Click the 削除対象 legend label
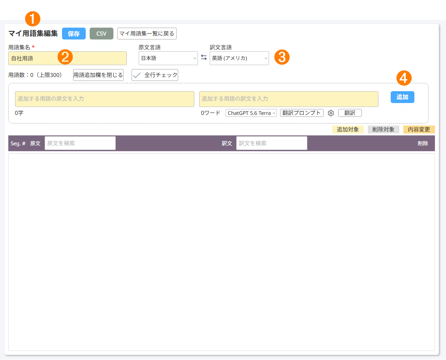 coord(384,129)
